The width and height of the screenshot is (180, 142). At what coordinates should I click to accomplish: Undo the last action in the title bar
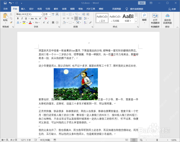tap(10, 3)
